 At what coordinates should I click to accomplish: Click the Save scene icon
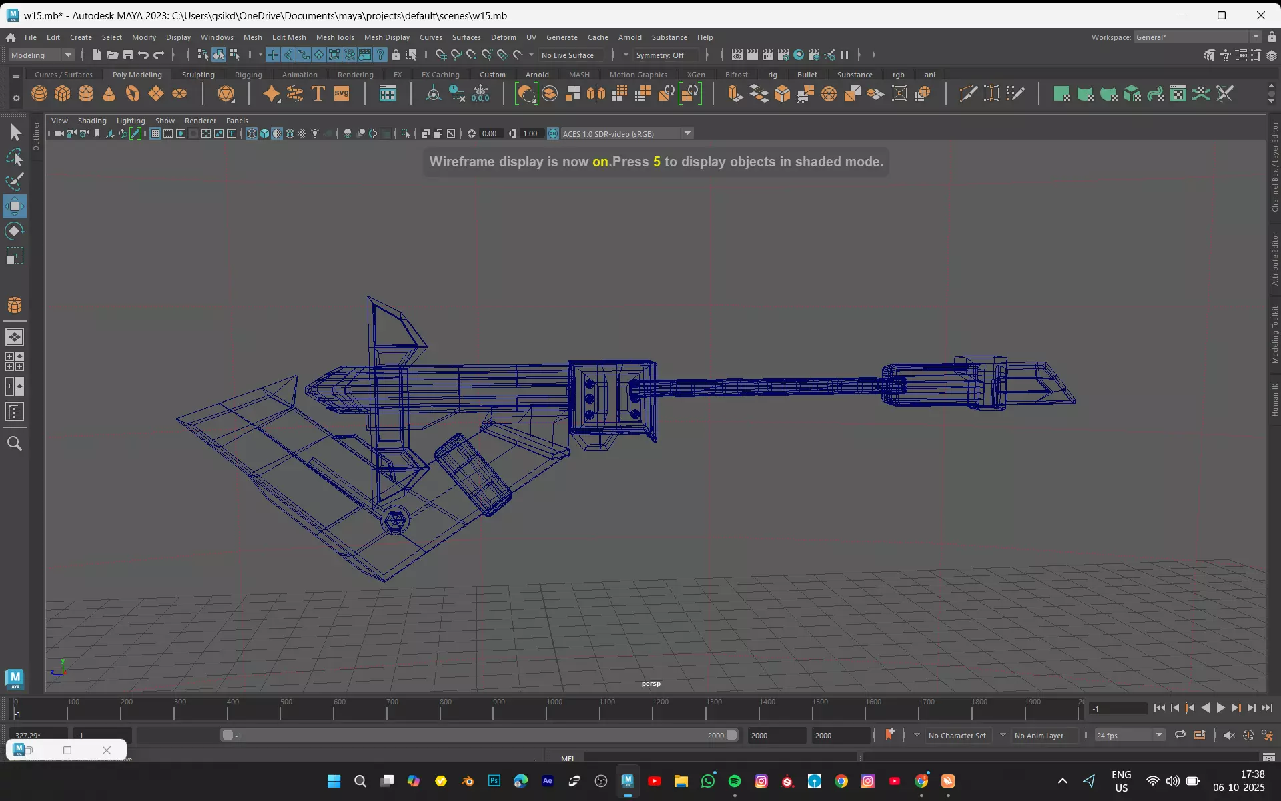point(127,55)
